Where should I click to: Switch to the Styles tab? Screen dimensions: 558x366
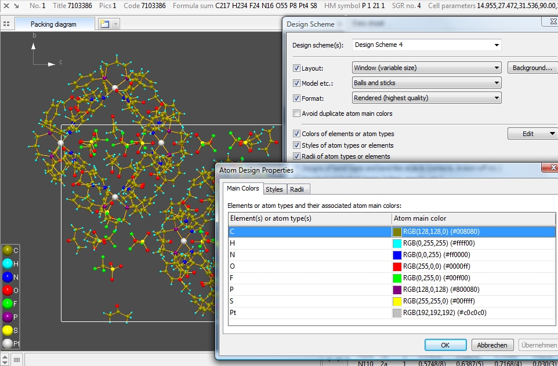coord(274,189)
